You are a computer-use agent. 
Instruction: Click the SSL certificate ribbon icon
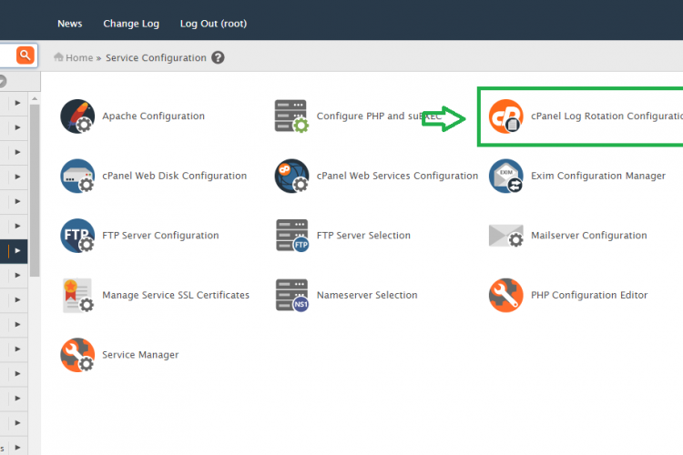point(77,295)
